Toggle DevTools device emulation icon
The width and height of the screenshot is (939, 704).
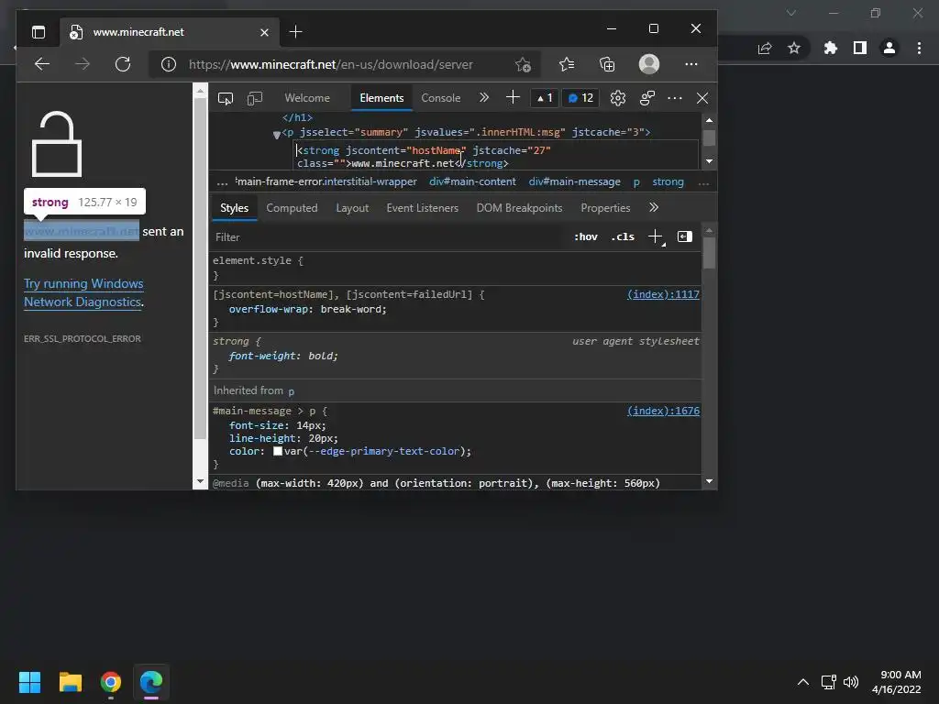point(255,98)
